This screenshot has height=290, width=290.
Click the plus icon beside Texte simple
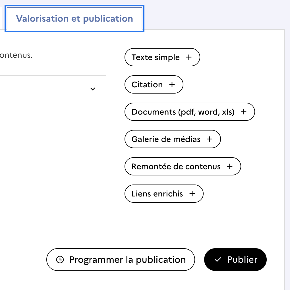pos(189,57)
